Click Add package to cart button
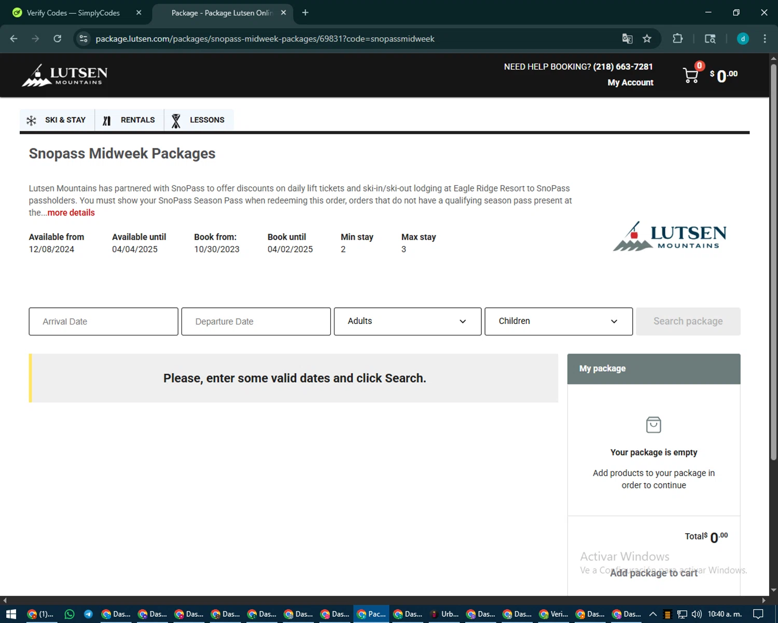The width and height of the screenshot is (778, 623). click(654, 573)
